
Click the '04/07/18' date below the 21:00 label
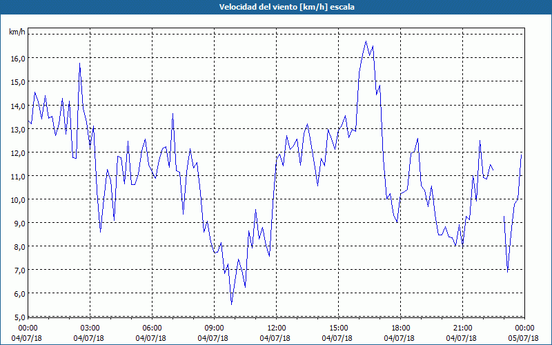pyautogui.click(x=461, y=338)
